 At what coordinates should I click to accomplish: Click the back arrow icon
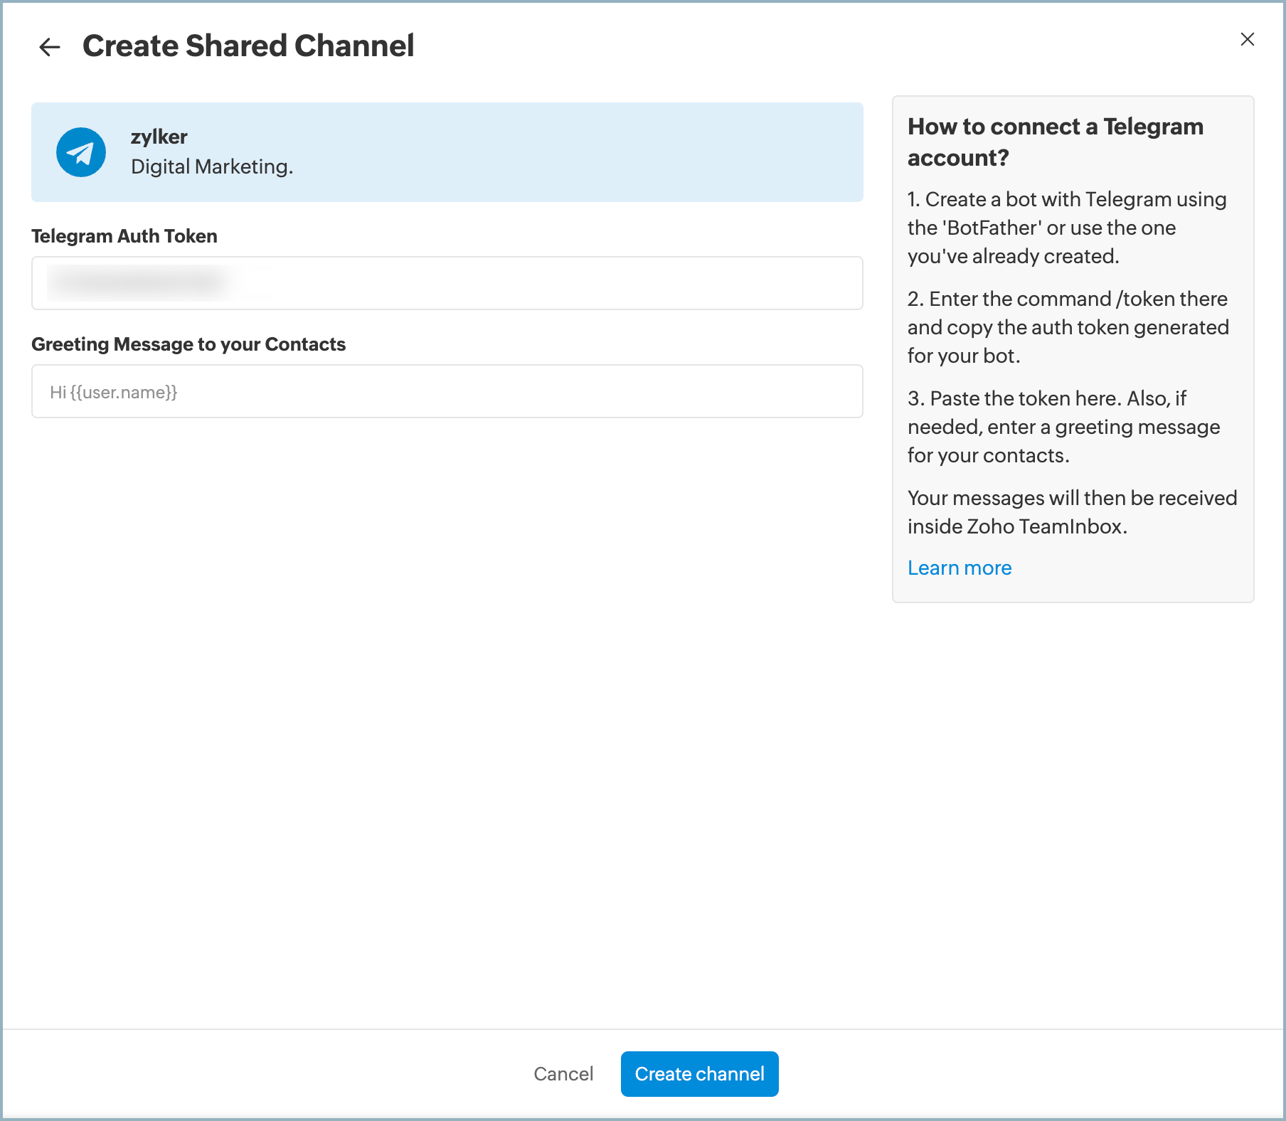click(50, 47)
